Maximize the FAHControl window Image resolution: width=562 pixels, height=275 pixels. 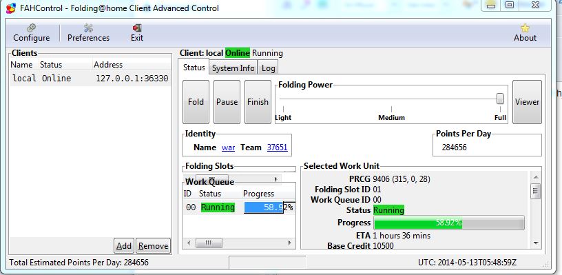tap(510, 5)
